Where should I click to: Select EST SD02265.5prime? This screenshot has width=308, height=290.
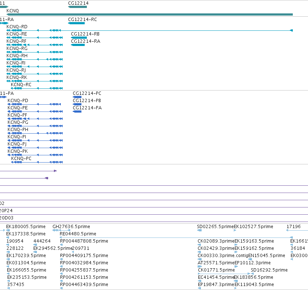tap(215, 227)
